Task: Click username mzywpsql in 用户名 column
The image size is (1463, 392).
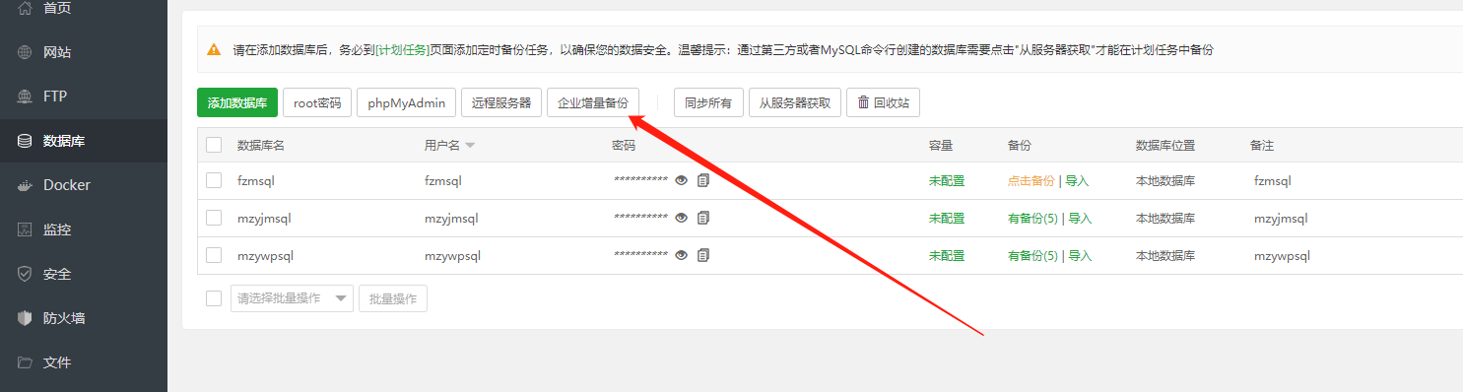Action: (452, 255)
